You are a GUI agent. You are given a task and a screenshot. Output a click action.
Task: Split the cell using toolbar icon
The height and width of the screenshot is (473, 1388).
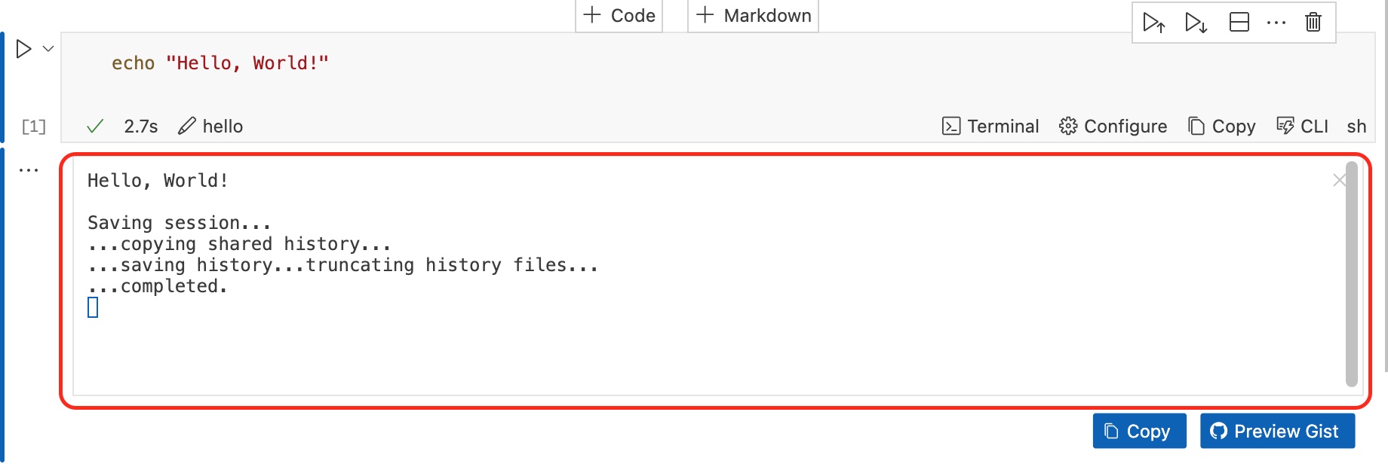tap(1239, 23)
